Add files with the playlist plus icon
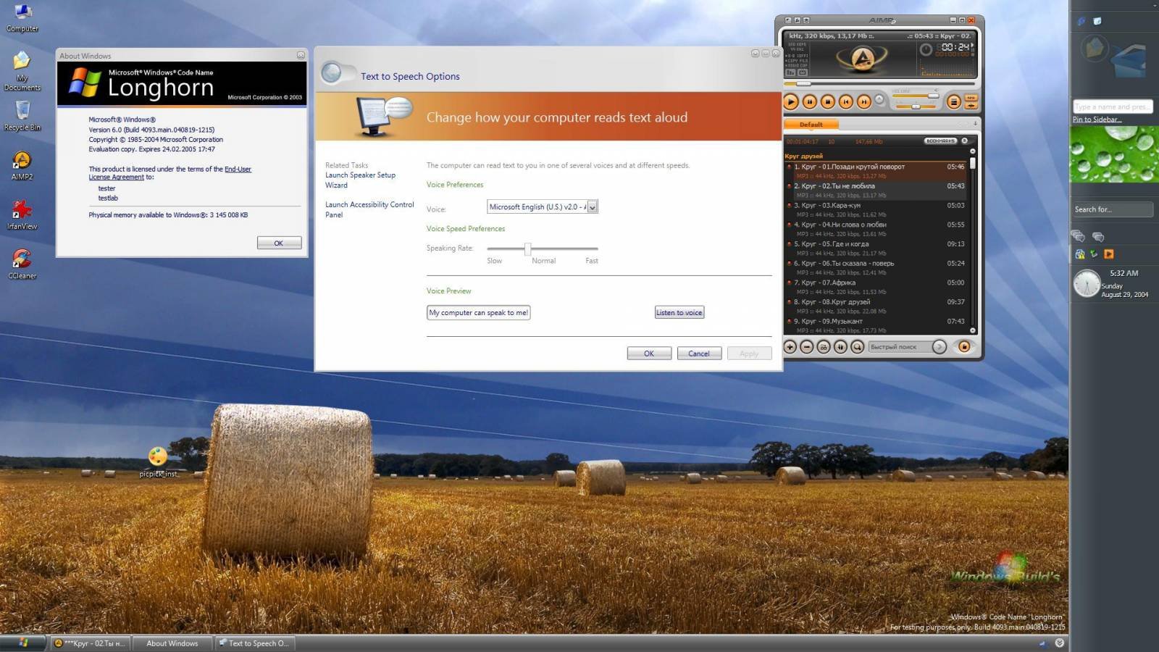Image resolution: width=1159 pixels, height=652 pixels. (790, 347)
